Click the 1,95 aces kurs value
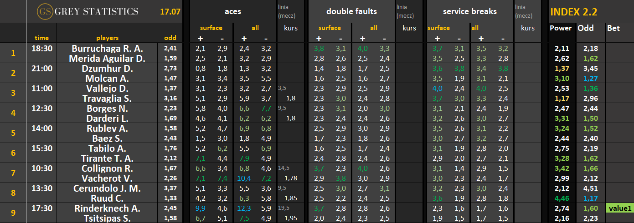This screenshot has width=634, height=223. coord(291,218)
